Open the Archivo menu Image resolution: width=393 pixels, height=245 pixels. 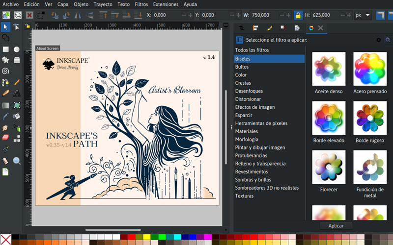tap(10, 4)
